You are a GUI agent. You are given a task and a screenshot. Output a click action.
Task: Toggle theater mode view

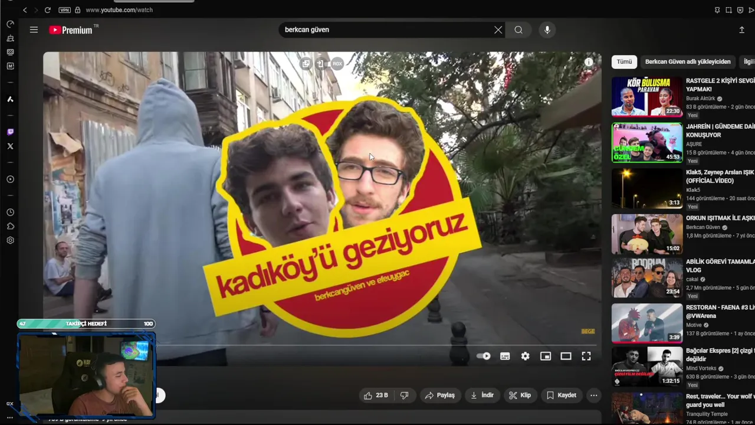click(x=566, y=356)
